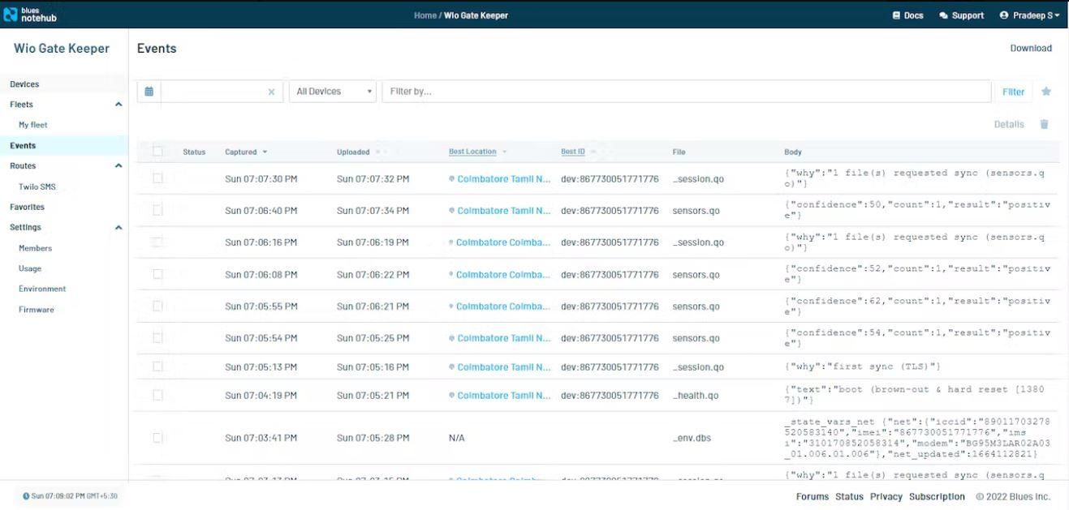Viewport: 1069px width, 510px height.
Task: Save current filter with the star icon
Action: pyautogui.click(x=1046, y=91)
